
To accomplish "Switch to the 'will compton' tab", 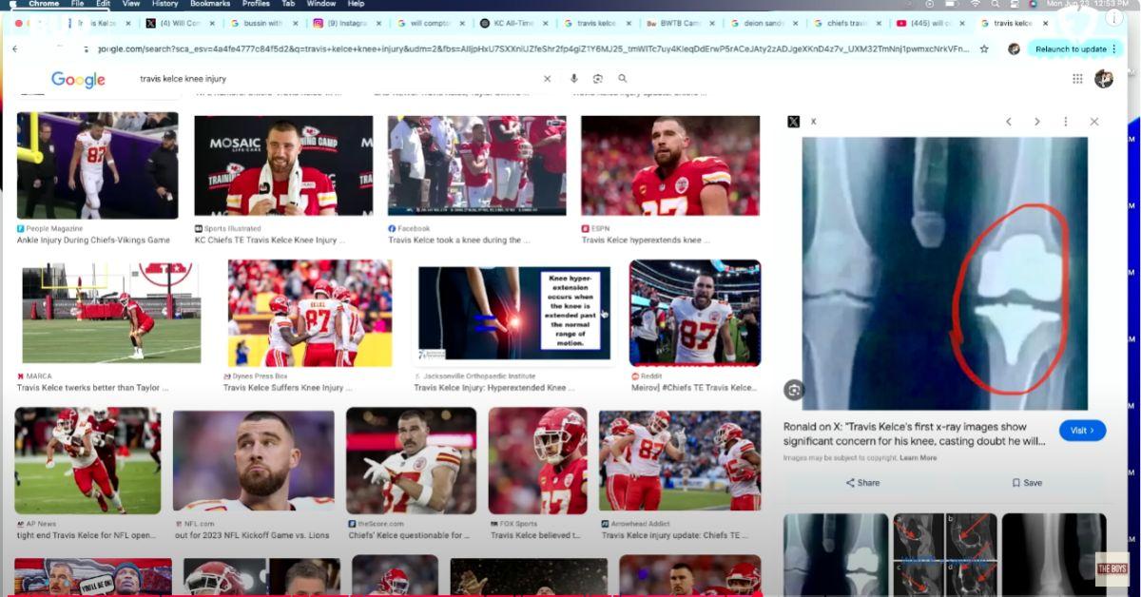I will click(x=430, y=23).
